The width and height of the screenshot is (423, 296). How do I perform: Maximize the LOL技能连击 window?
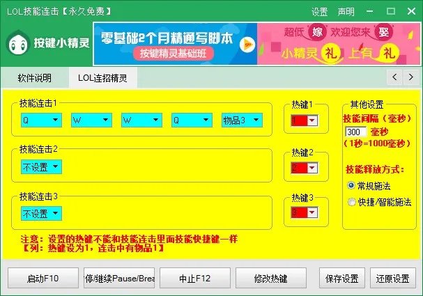click(x=391, y=11)
